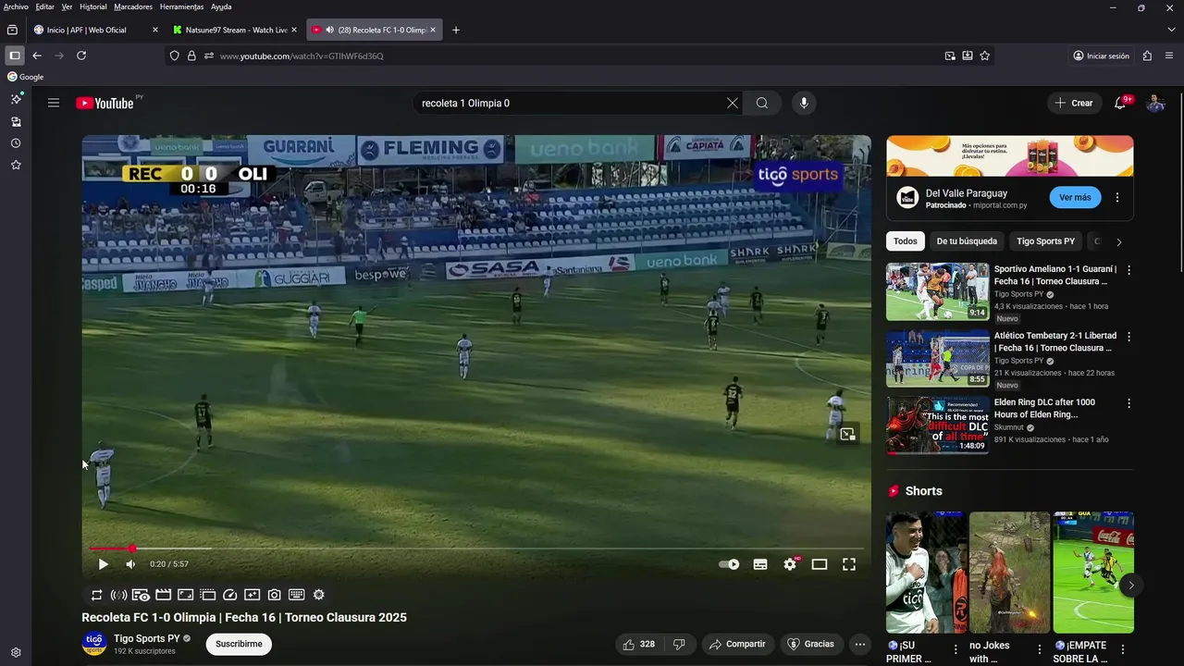
Task: Toggle the loop button under the video
Action: tap(96, 595)
